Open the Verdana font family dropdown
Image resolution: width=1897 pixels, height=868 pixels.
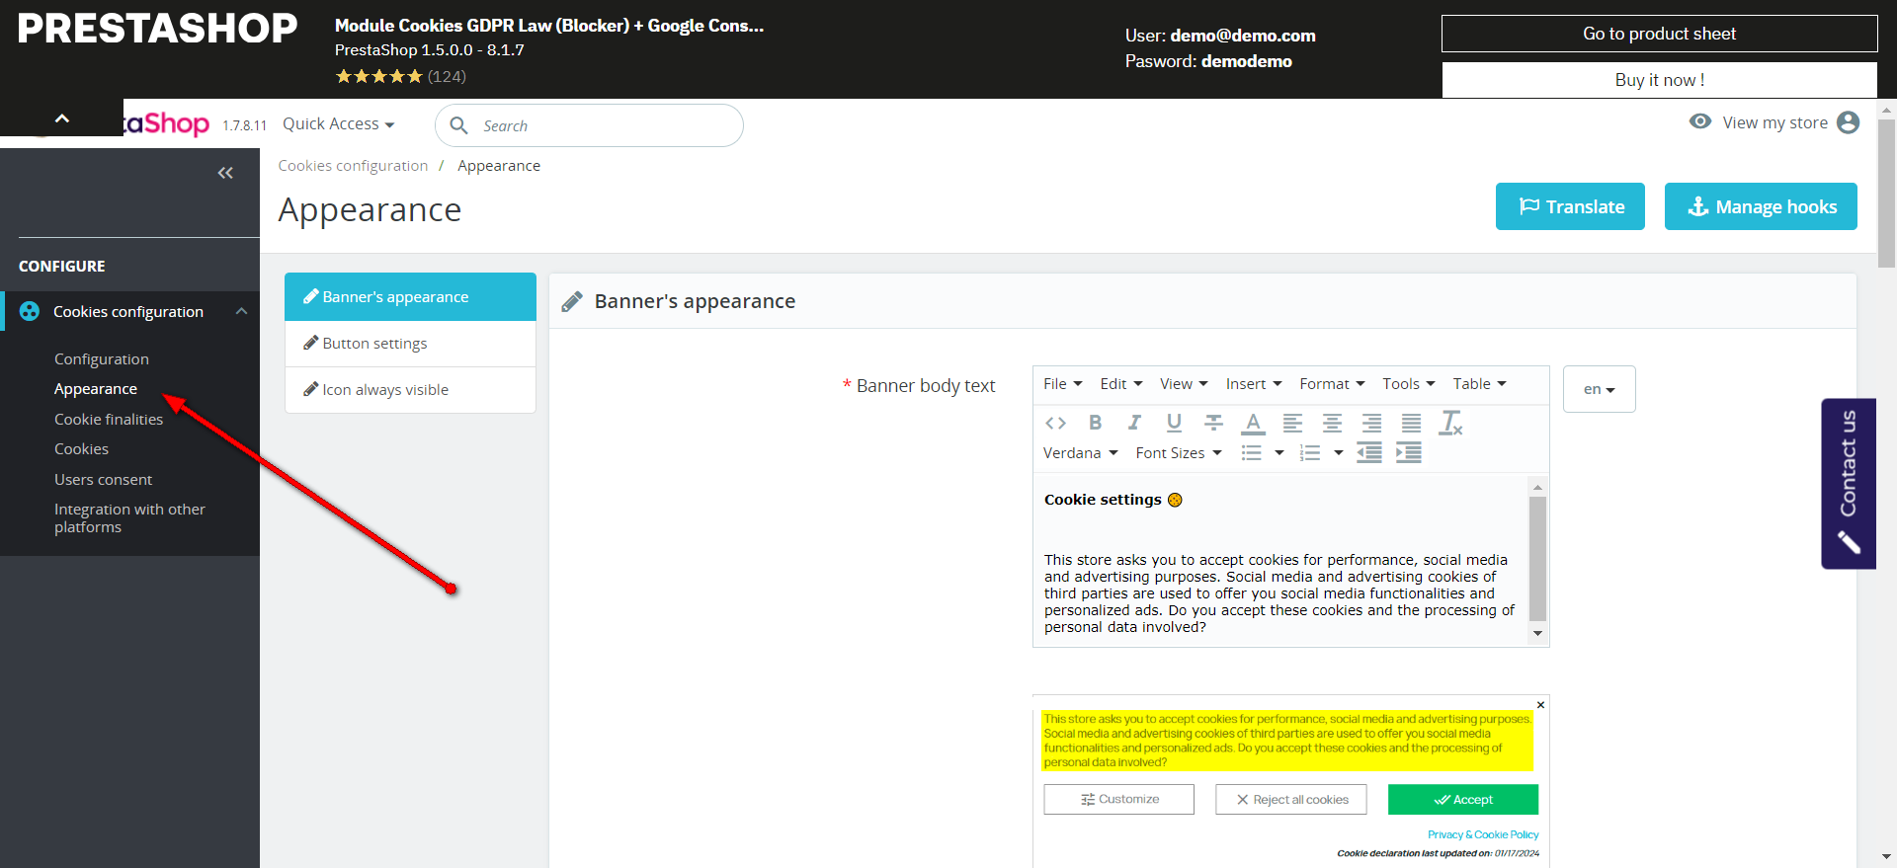pos(1080,453)
